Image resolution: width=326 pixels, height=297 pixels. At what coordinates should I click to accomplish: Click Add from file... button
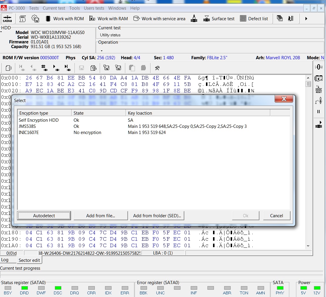click(x=101, y=215)
